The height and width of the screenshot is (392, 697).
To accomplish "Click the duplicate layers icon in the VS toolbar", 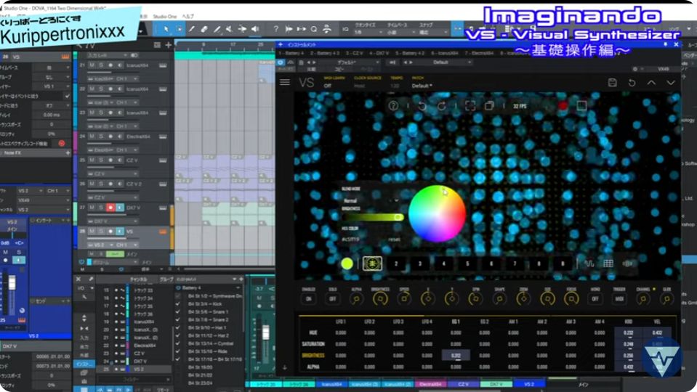I will point(489,106).
